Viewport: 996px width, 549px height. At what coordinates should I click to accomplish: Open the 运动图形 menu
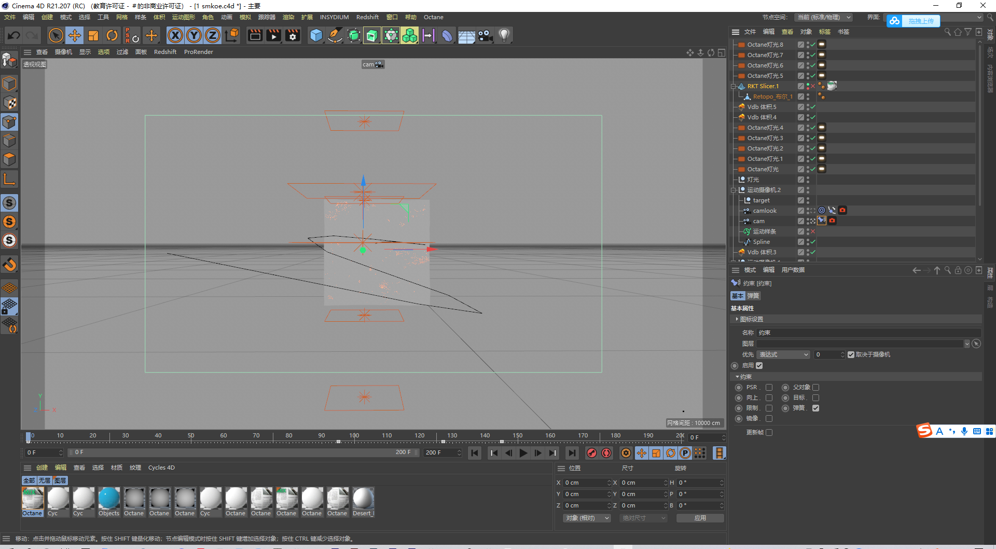[184, 17]
